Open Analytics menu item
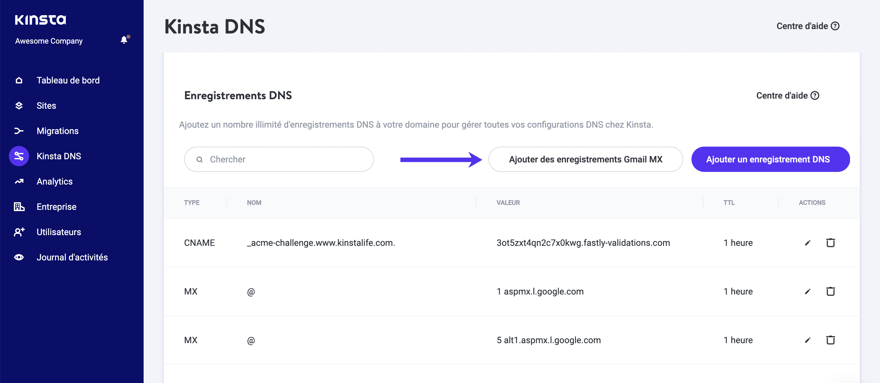This screenshot has height=383, width=880. 55,181
